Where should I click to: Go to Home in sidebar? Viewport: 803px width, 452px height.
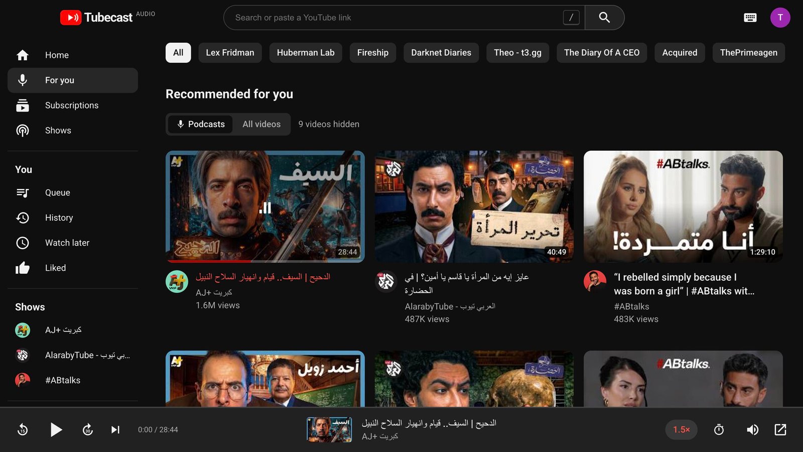(73, 55)
